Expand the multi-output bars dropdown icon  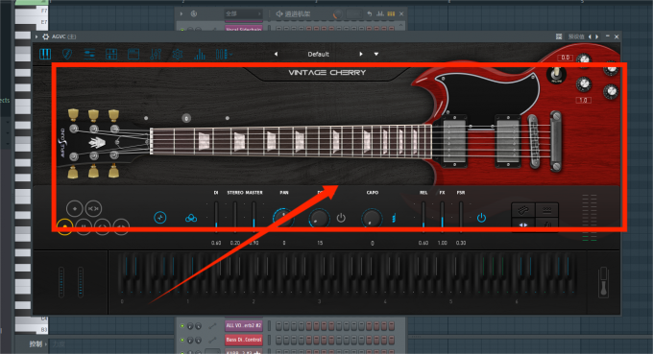click(x=224, y=54)
